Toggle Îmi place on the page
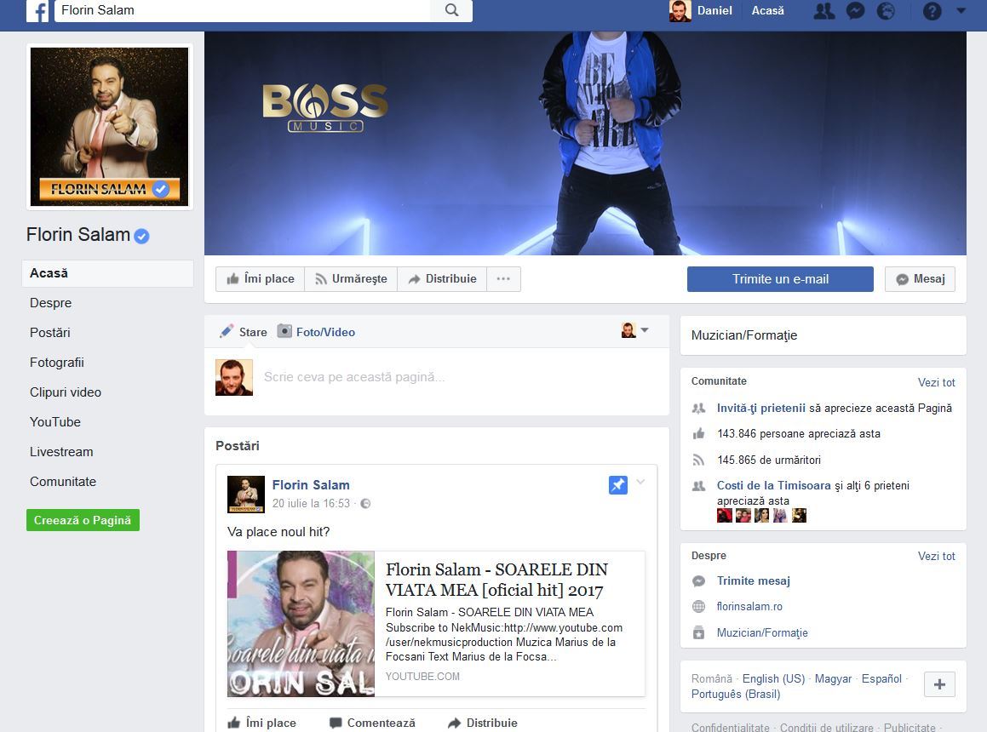 [260, 279]
